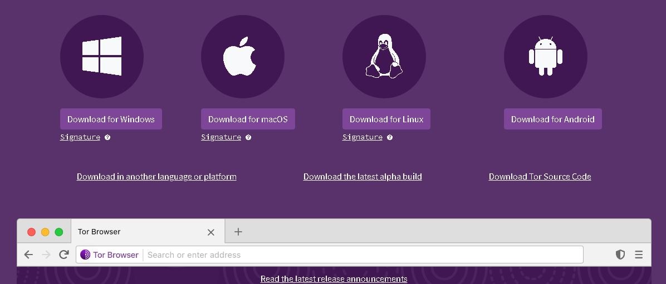Download Tor Browser for Windows
The height and width of the screenshot is (284, 666).
111,119
